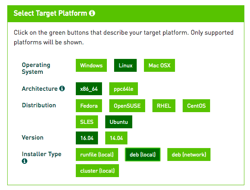The image size is (250, 190).
Task: Select x86_64 architecture
Action: pyautogui.click(x=89, y=89)
